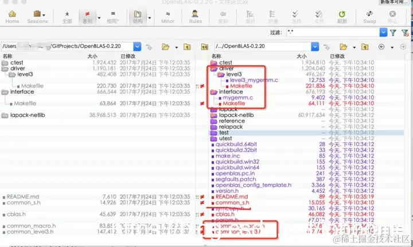Select ctest folder in right pane
This screenshot has width=413, height=247.
click(x=225, y=63)
